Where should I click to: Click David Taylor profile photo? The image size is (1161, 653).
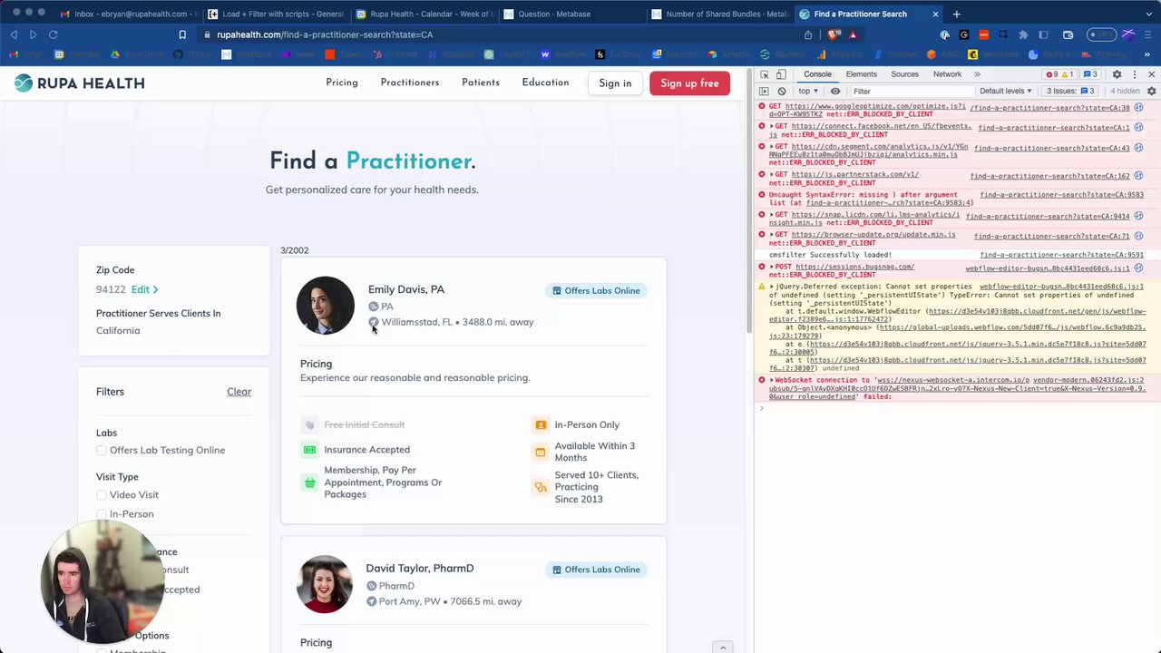(x=324, y=585)
